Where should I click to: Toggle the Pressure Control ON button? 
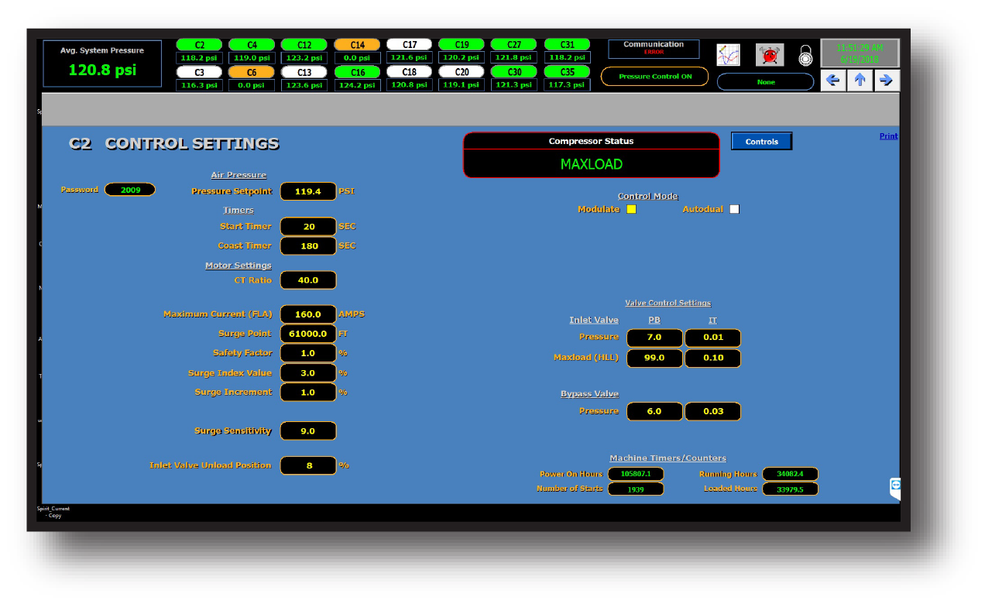[x=654, y=76]
